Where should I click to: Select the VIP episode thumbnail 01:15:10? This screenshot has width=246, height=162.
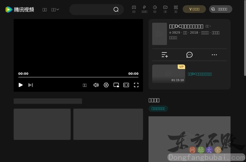point(169,74)
